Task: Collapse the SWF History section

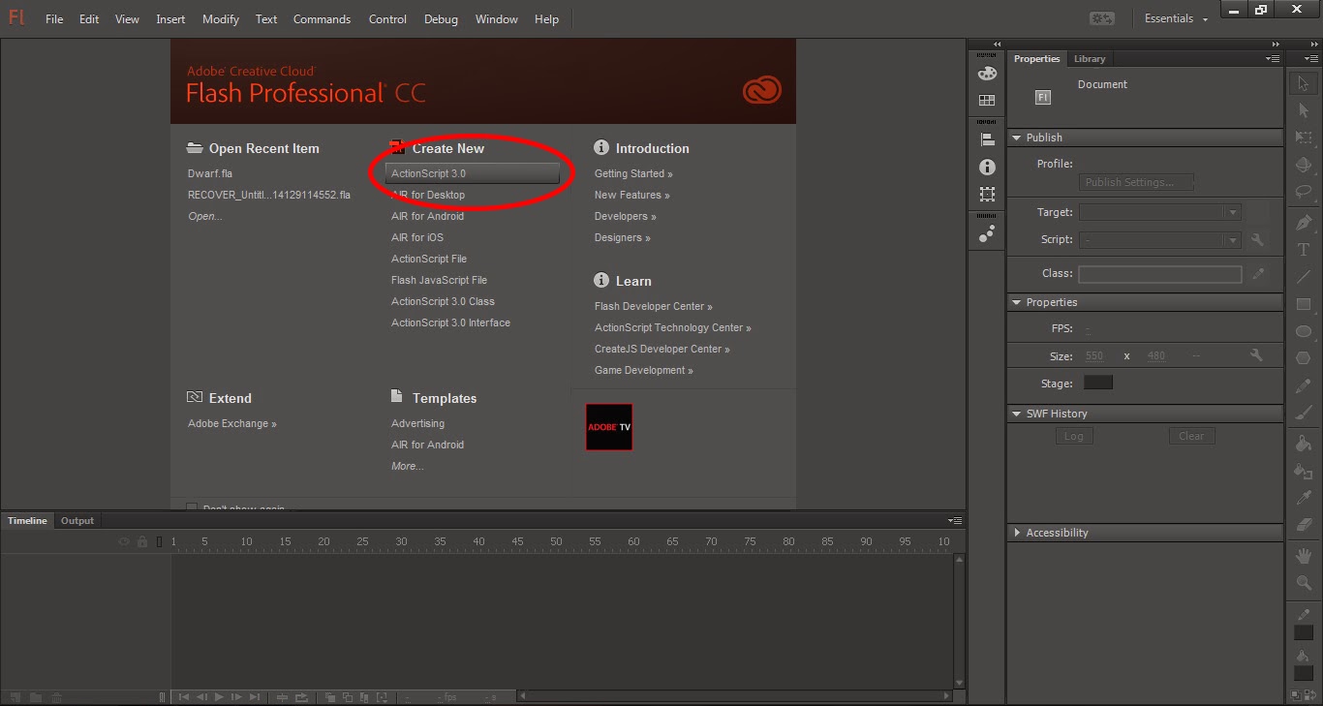Action: (x=1016, y=414)
